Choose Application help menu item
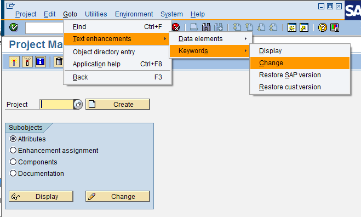The width and height of the screenshot is (361, 217). point(117,64)
